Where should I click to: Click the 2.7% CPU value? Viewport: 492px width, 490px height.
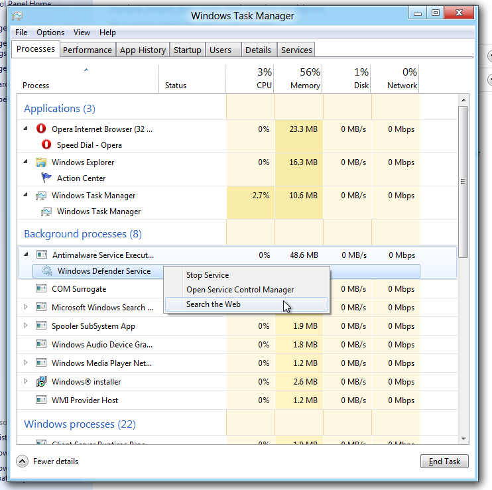(261, 196)
